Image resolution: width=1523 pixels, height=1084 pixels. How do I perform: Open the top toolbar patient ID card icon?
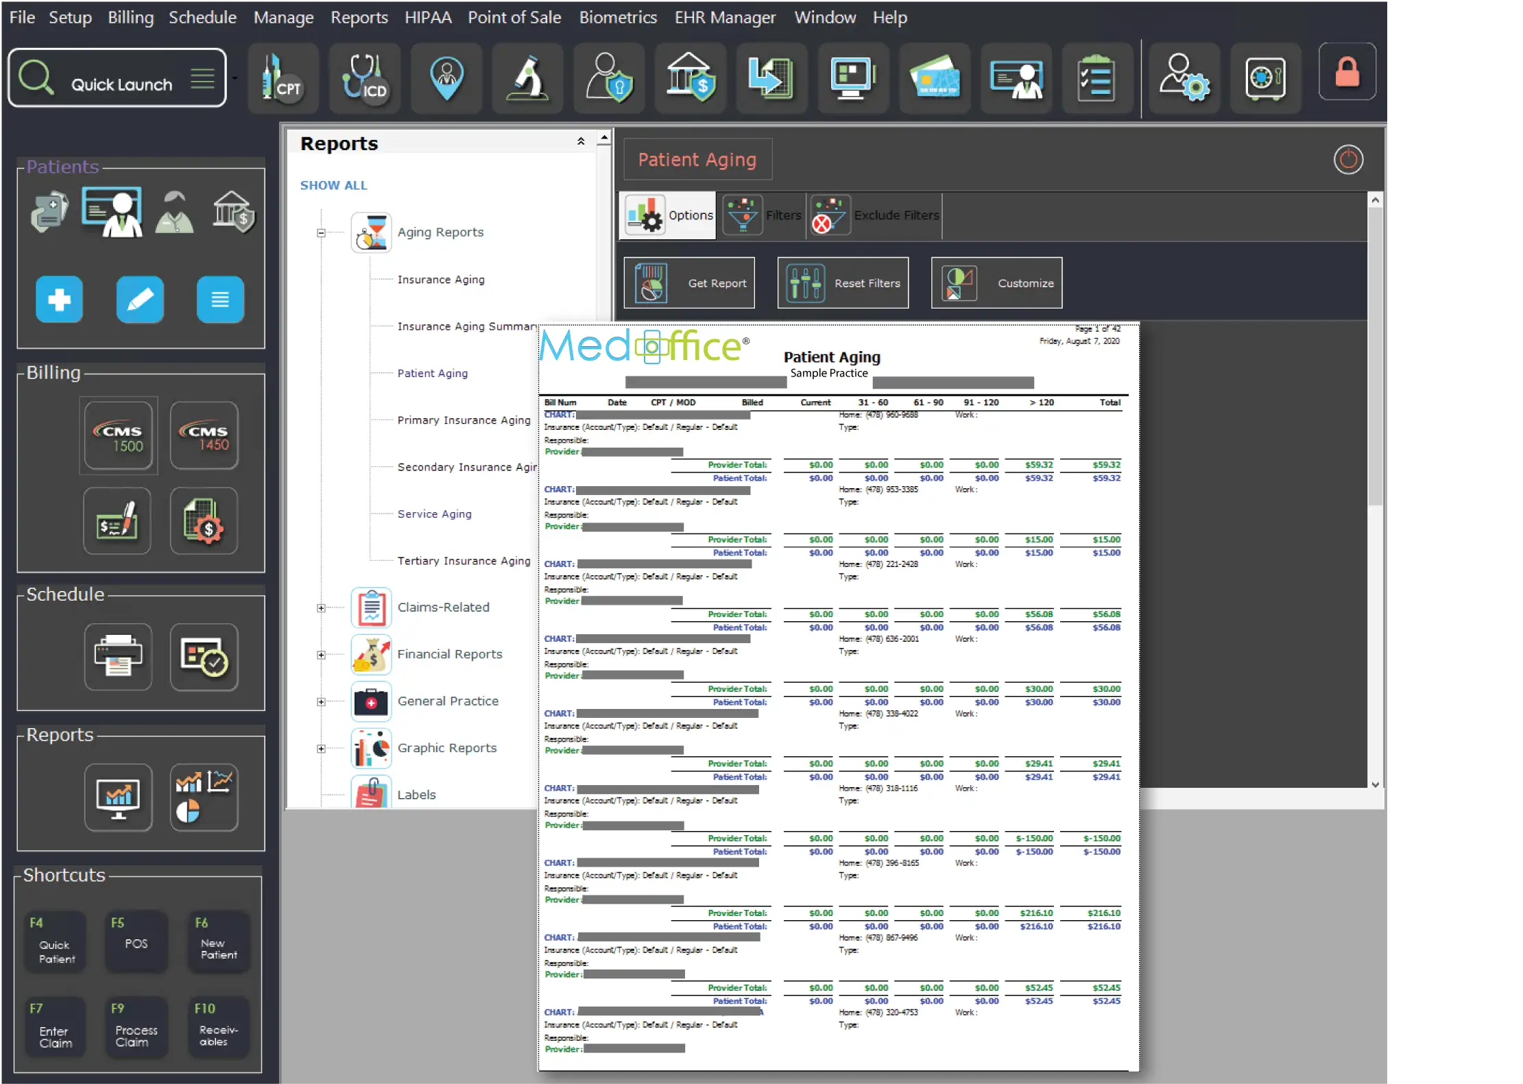coord(1016,77)
